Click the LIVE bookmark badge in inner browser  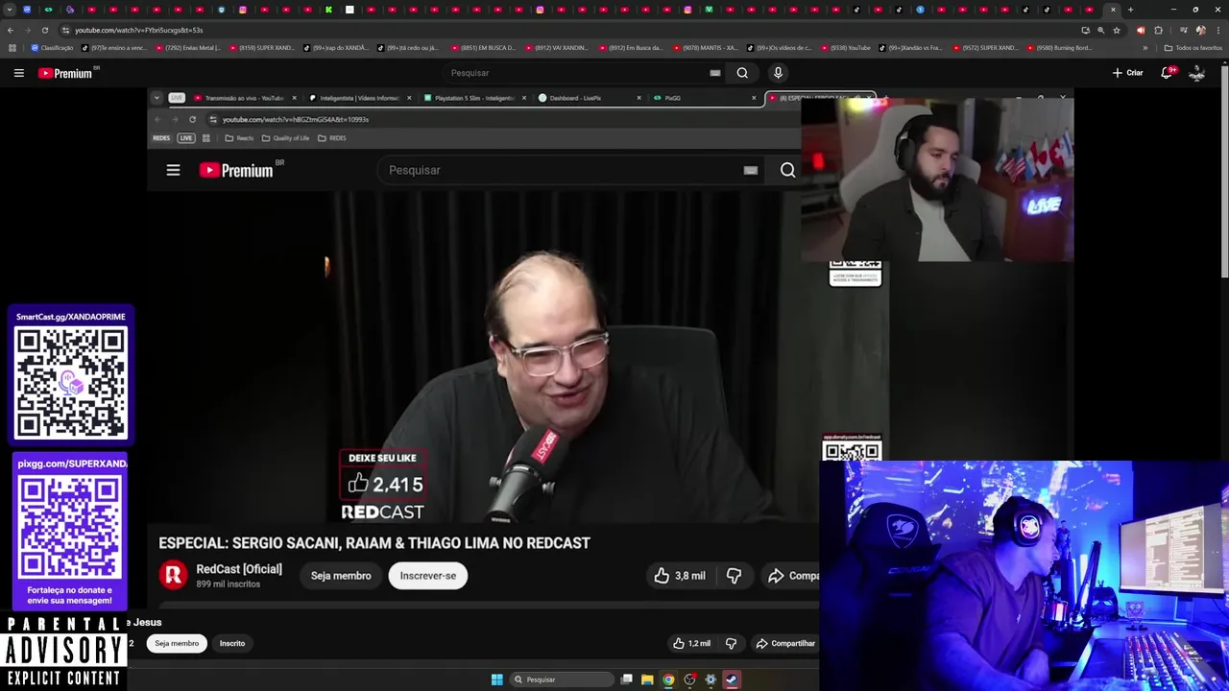(x=186, y=138)
